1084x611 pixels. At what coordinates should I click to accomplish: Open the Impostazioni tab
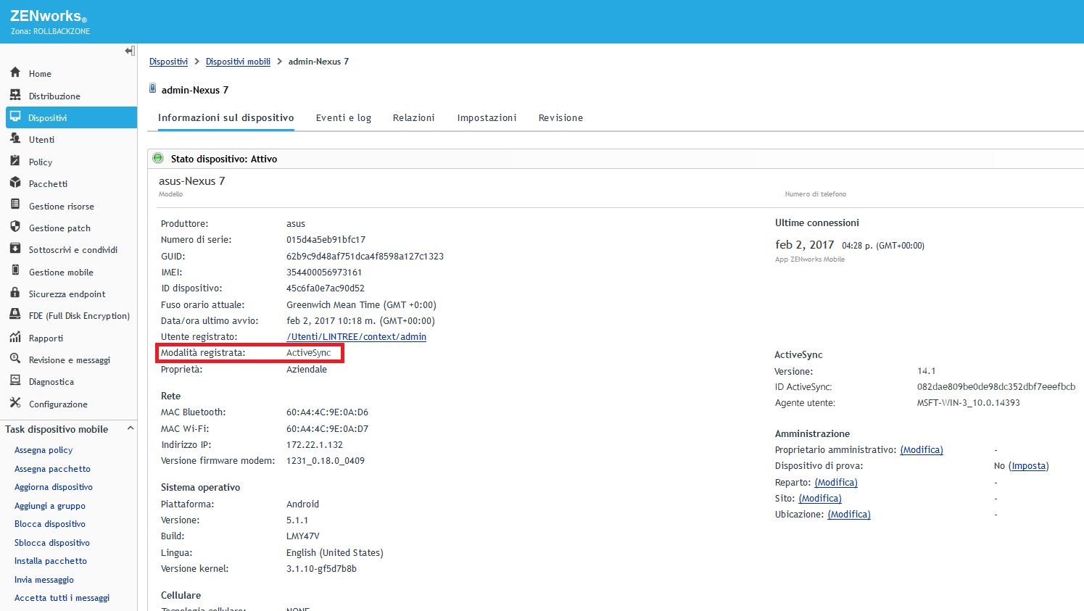tap(487, 118)
